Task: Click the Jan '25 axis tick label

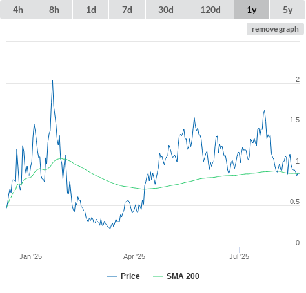Action: click(30, 256)
